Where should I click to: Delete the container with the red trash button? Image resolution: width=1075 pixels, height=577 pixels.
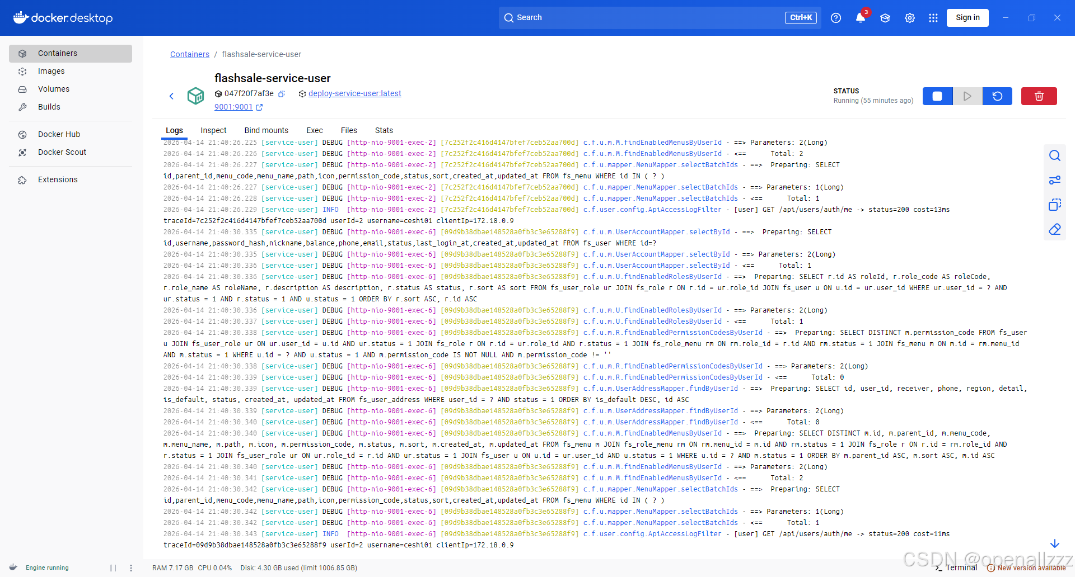click(1039, 96)
